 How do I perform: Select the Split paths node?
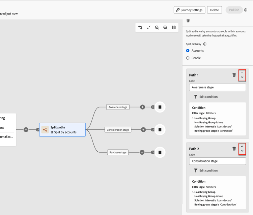point(62,130)
